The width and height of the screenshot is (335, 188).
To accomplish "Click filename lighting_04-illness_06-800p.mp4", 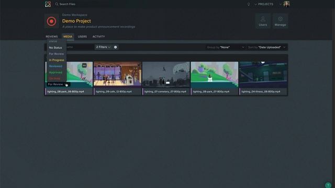I will [261, 92].
